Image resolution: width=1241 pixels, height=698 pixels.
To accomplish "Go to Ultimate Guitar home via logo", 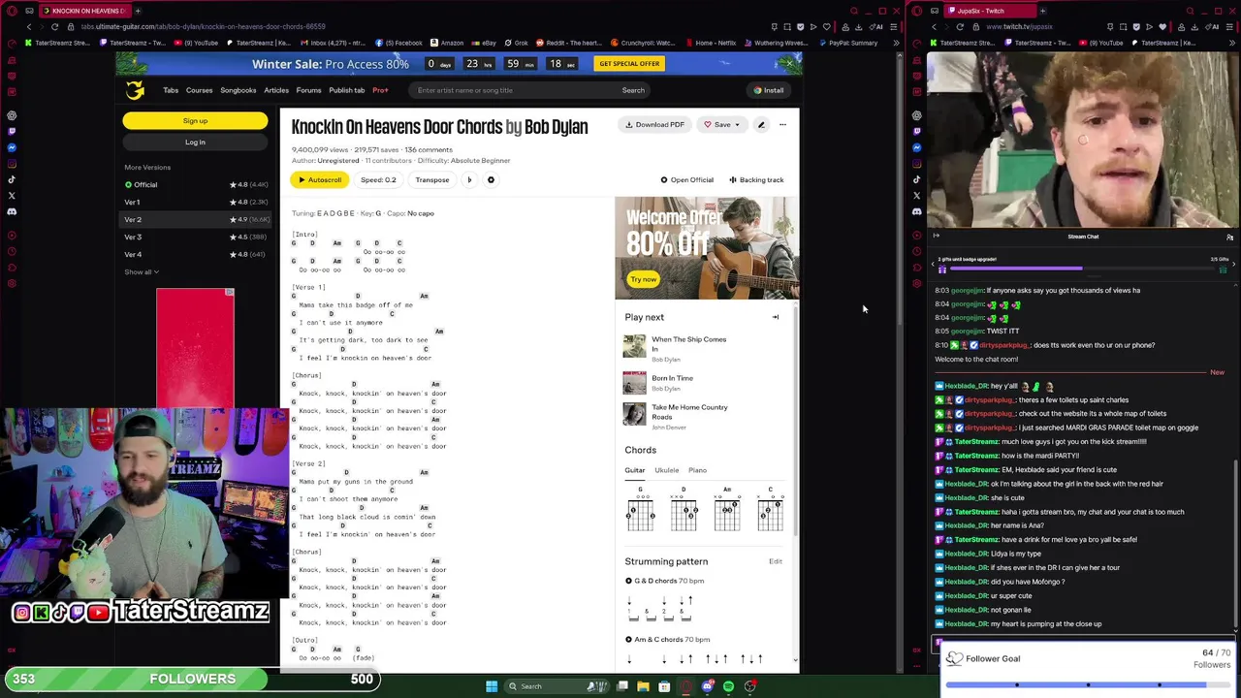I will click(x=135, y=90).
